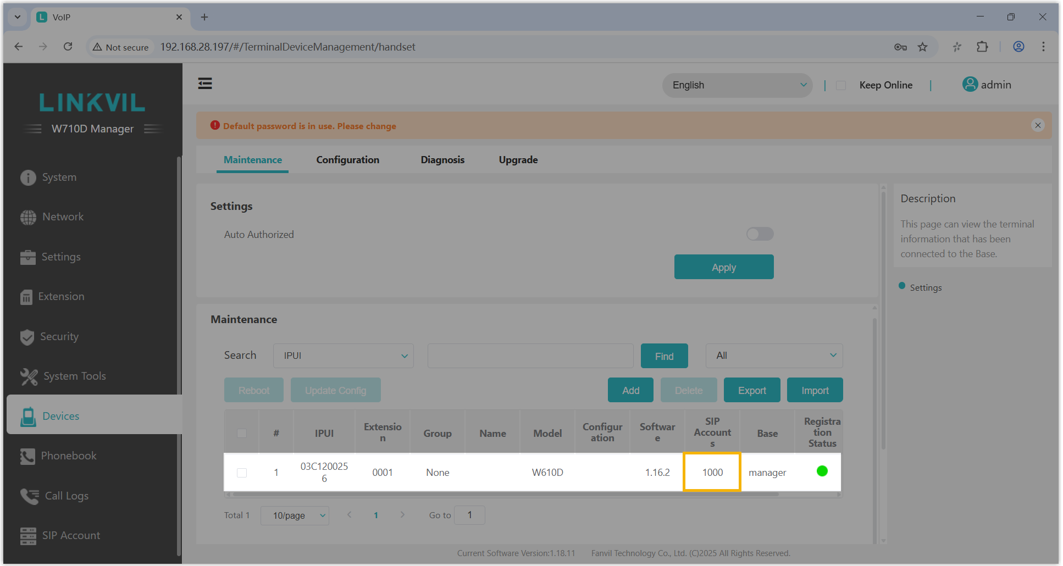The height and width of the screenshot is (566, 1063).
Task: Check the Keep Online checkbox
Action: tap(840, 85)
